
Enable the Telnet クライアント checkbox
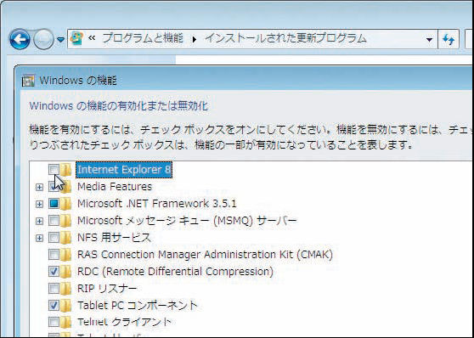[x=54, y=322]
